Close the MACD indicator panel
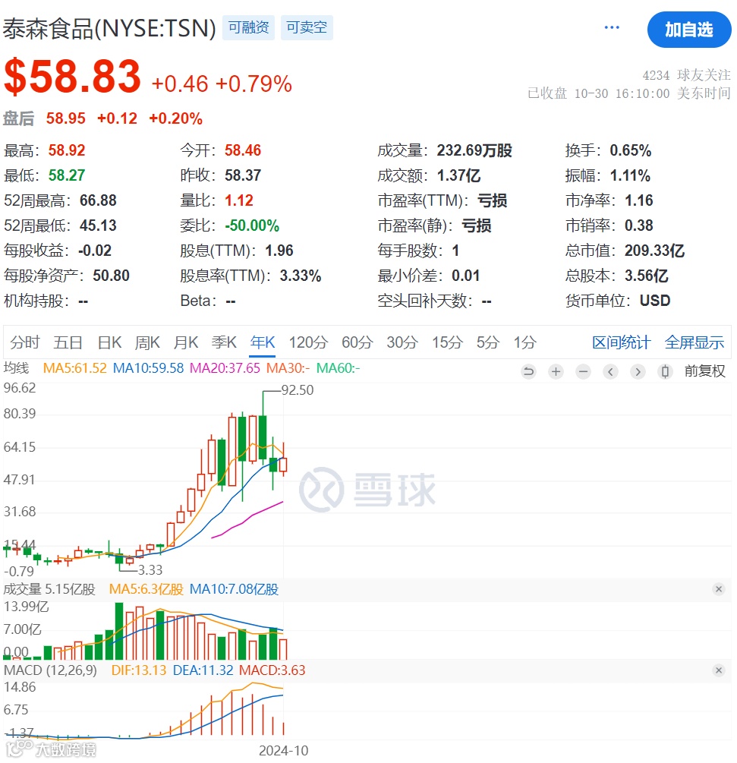Viewport: 737px width, 763px height. click(x=719, y=670)
